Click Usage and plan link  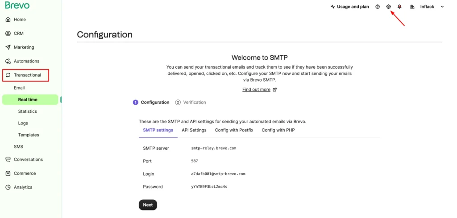[353, 7]
